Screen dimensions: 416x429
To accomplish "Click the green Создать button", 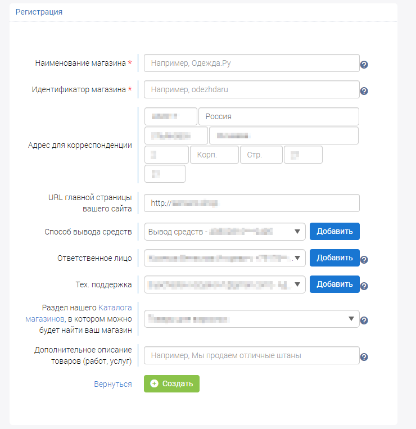I will coord(171,383).
